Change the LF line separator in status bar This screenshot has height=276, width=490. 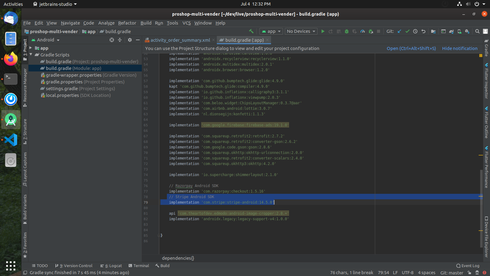[395, 273]
